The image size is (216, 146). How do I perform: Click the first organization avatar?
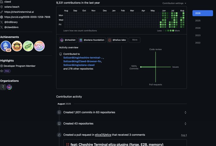point(3,87)
